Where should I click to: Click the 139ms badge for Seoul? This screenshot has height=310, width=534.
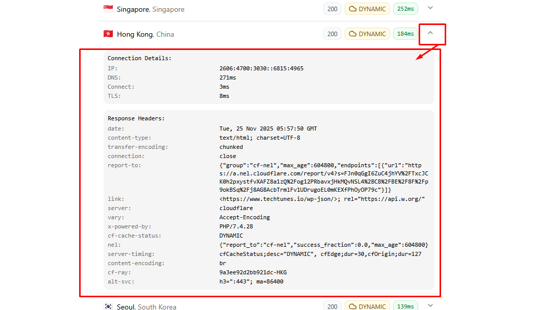[405, 306]
